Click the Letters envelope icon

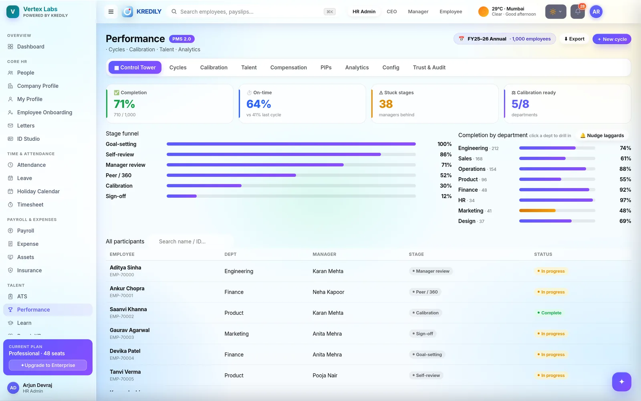coord(10,126)
